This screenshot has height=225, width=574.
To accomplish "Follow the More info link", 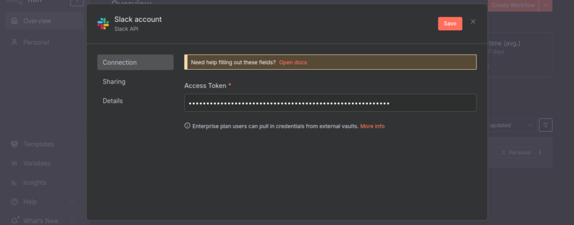I will pyautogui.click(x=372, y=126).
